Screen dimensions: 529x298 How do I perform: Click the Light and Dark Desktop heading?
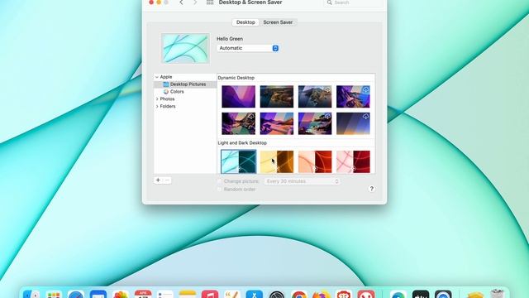pyautogui.click(x=242, y=143)
